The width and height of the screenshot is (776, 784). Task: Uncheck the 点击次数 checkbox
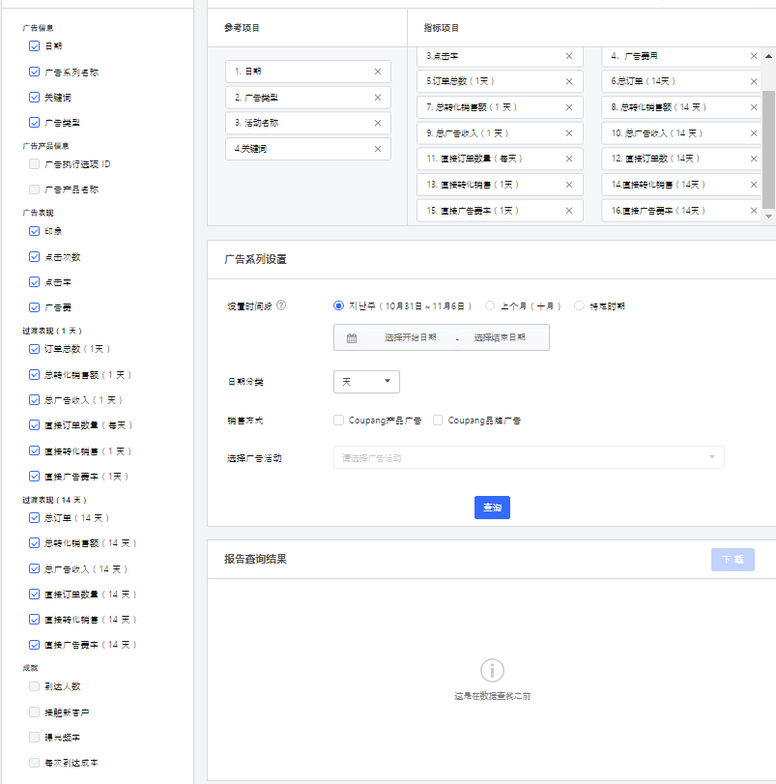(x=34, y=257)
